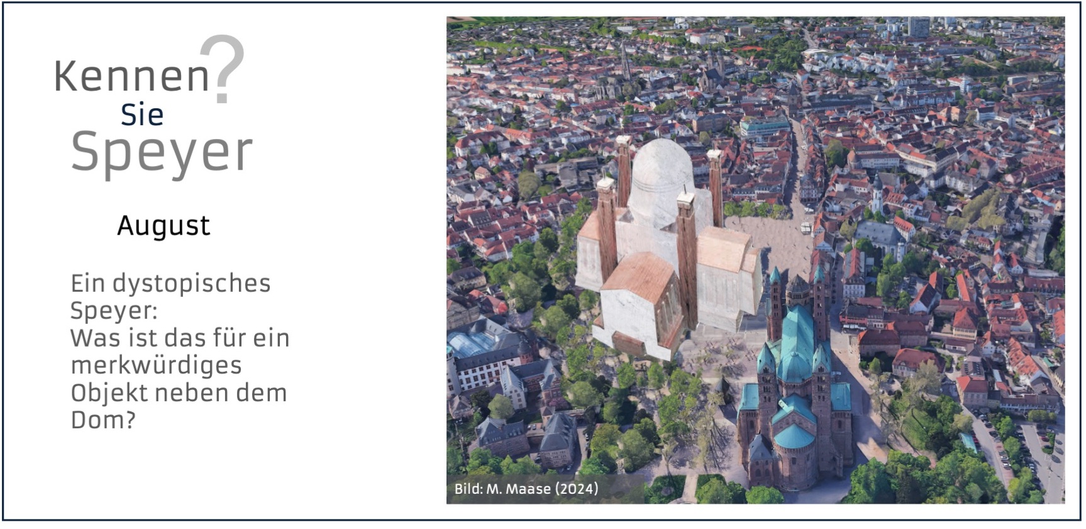
Task: Click the "merkwürdiges" word in the question
Action: click(156, 365)
